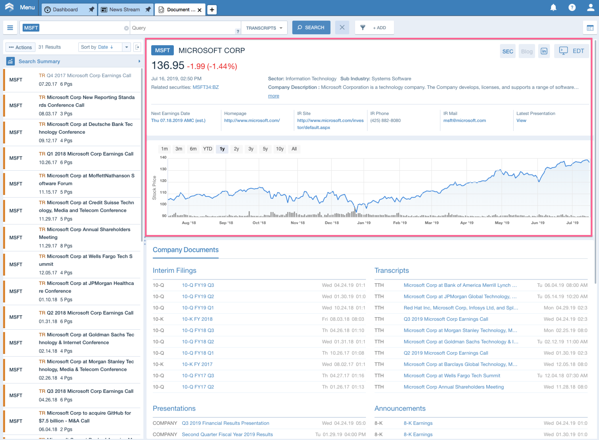
Task: Click the + ADD filter button
Action: pyautogui.click(x=379, y=28)
